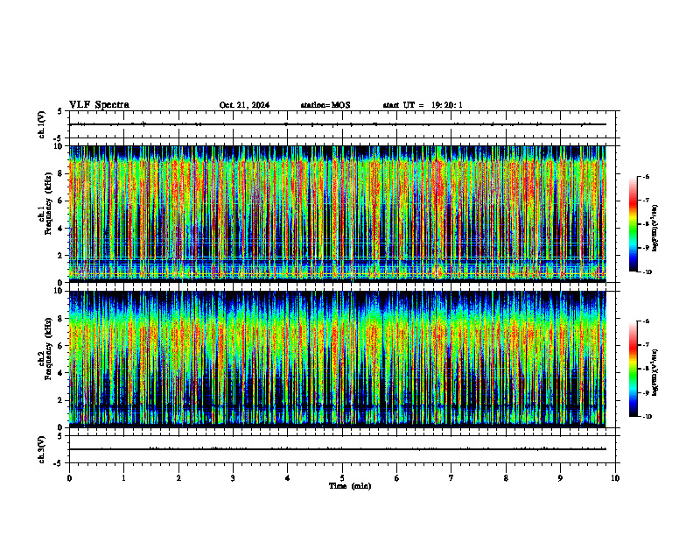Click time axis tick label "9"
Image resolution: width=693 pixels, height=536 pixels.
tap(560, 478)
